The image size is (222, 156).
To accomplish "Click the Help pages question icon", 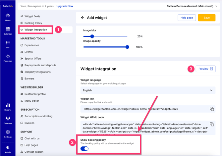I will tap(22, 145).
